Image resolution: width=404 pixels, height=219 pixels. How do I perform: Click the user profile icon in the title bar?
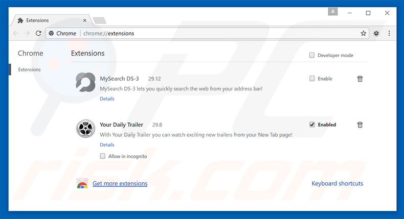coord(333,12)
